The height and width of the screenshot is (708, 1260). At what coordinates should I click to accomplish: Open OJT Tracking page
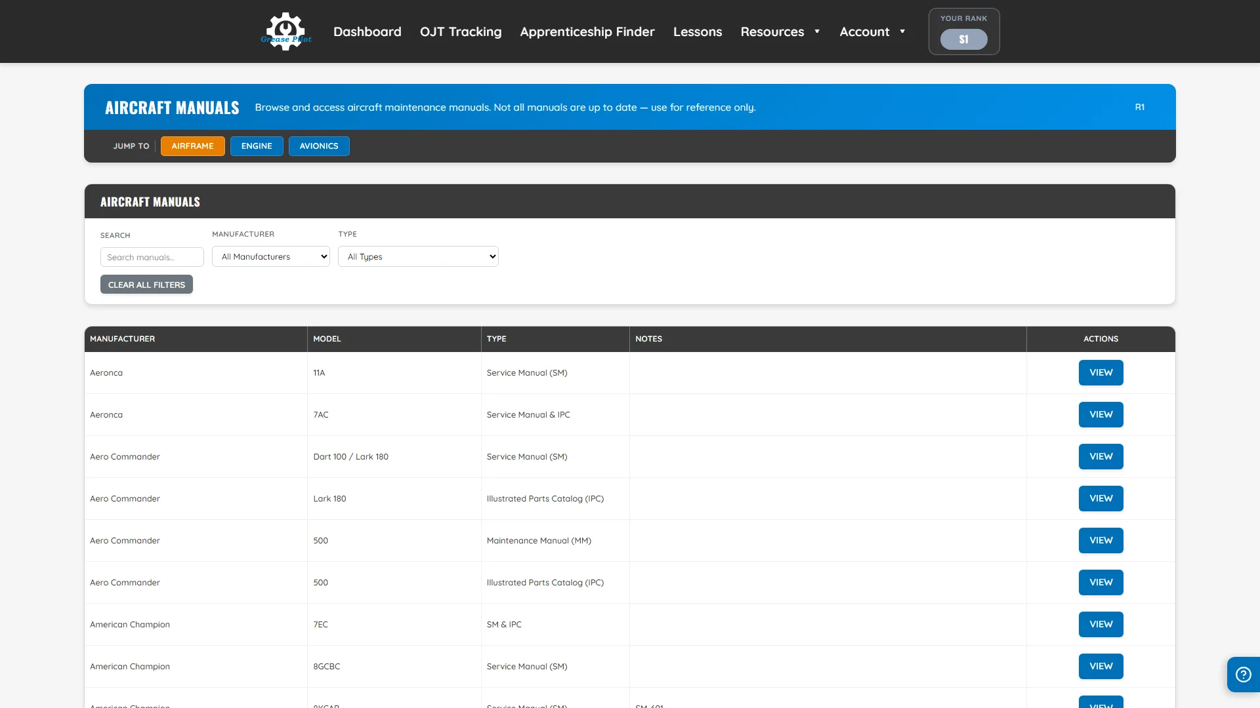[x=461, y=31]
